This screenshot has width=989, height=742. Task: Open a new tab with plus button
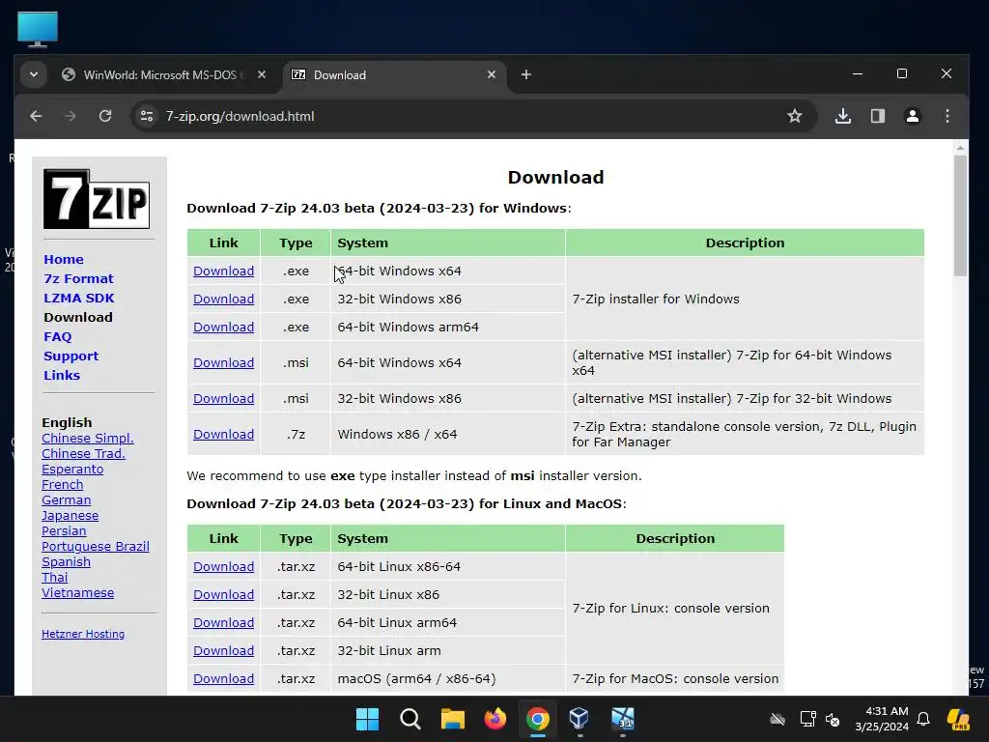point(526,74)
